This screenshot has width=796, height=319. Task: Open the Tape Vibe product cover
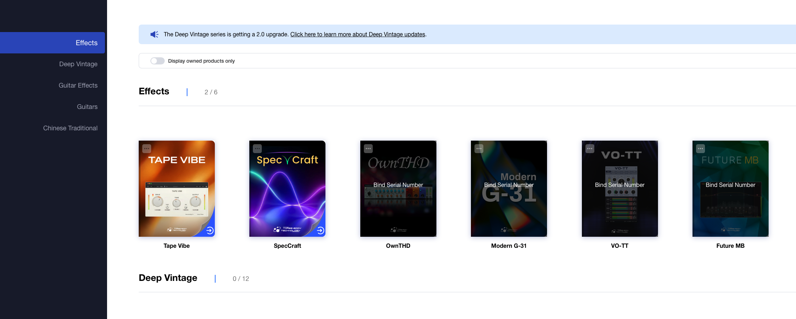tap(177, 189)
